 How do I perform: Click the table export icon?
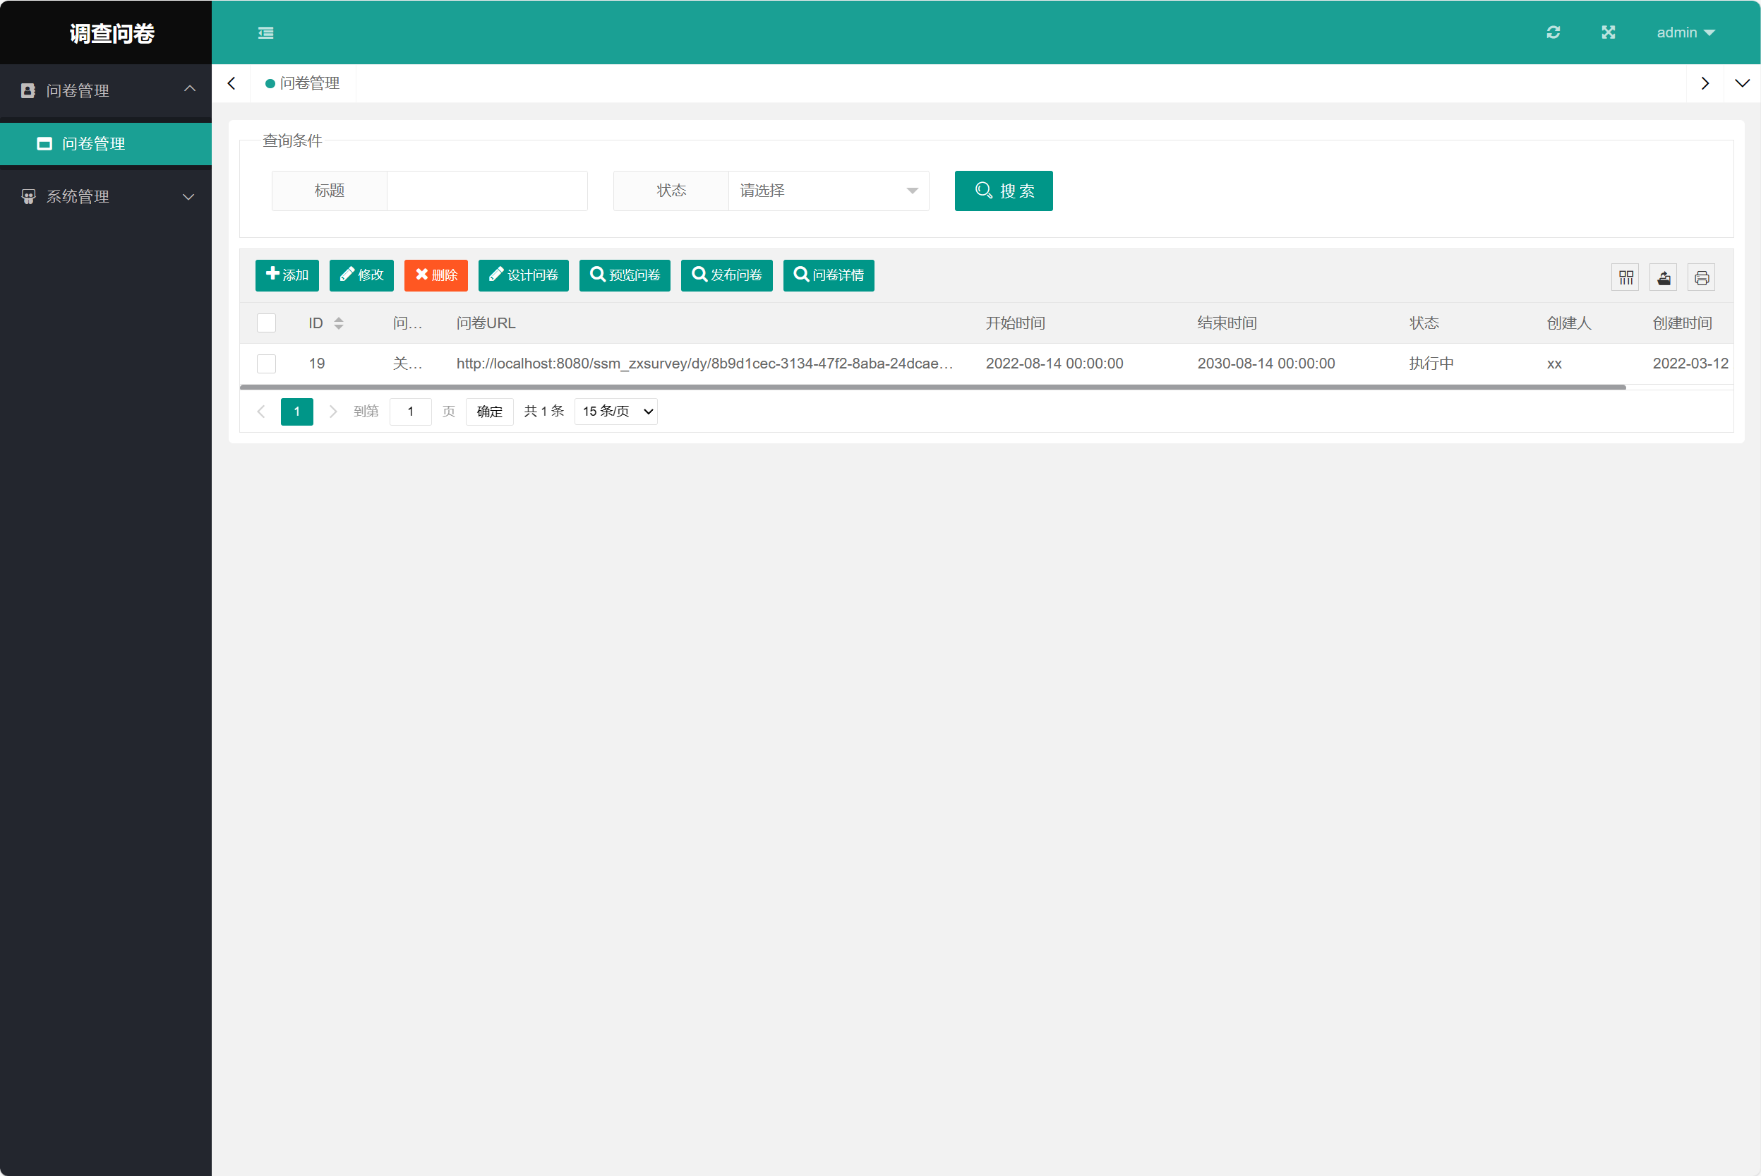[1664, 277]
